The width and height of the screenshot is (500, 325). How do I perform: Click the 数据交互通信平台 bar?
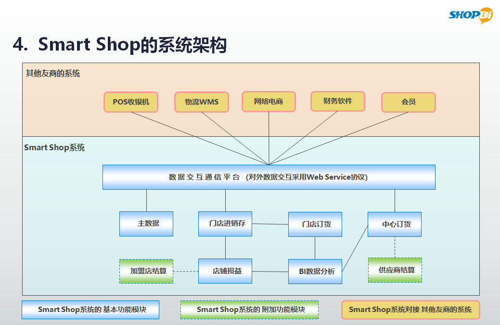(269, 177)
